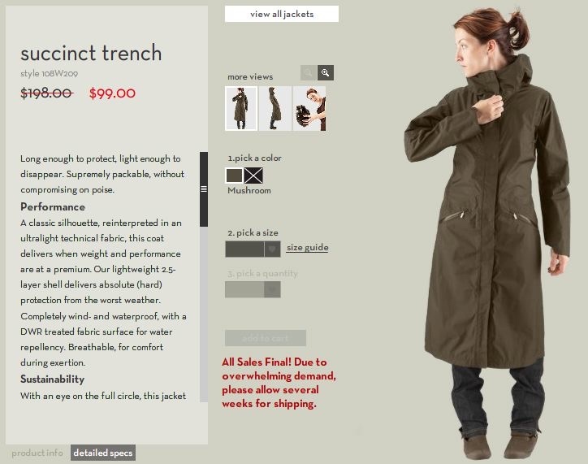This screenshot has height=464, width=588.
Task: Open the size guide link
Action: pos(308,248)
